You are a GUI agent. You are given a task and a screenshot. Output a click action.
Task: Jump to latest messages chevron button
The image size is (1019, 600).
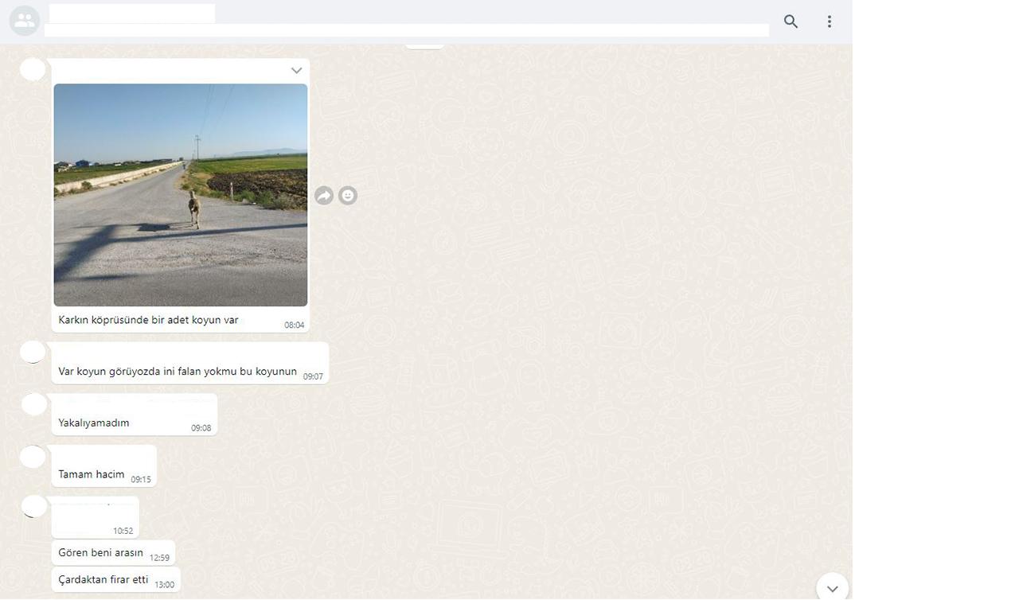click(x=832, y=589)
